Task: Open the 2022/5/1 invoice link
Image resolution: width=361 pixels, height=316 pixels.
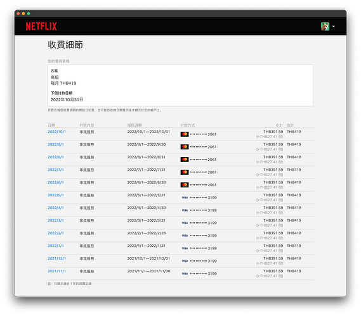Action: [56, 195]
